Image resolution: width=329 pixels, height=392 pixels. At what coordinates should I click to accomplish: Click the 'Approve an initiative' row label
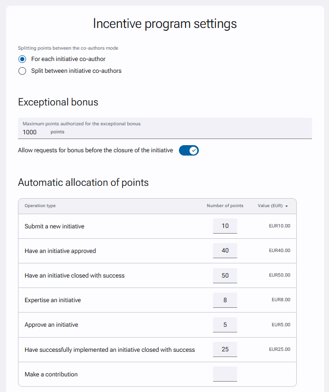[51, 325]
